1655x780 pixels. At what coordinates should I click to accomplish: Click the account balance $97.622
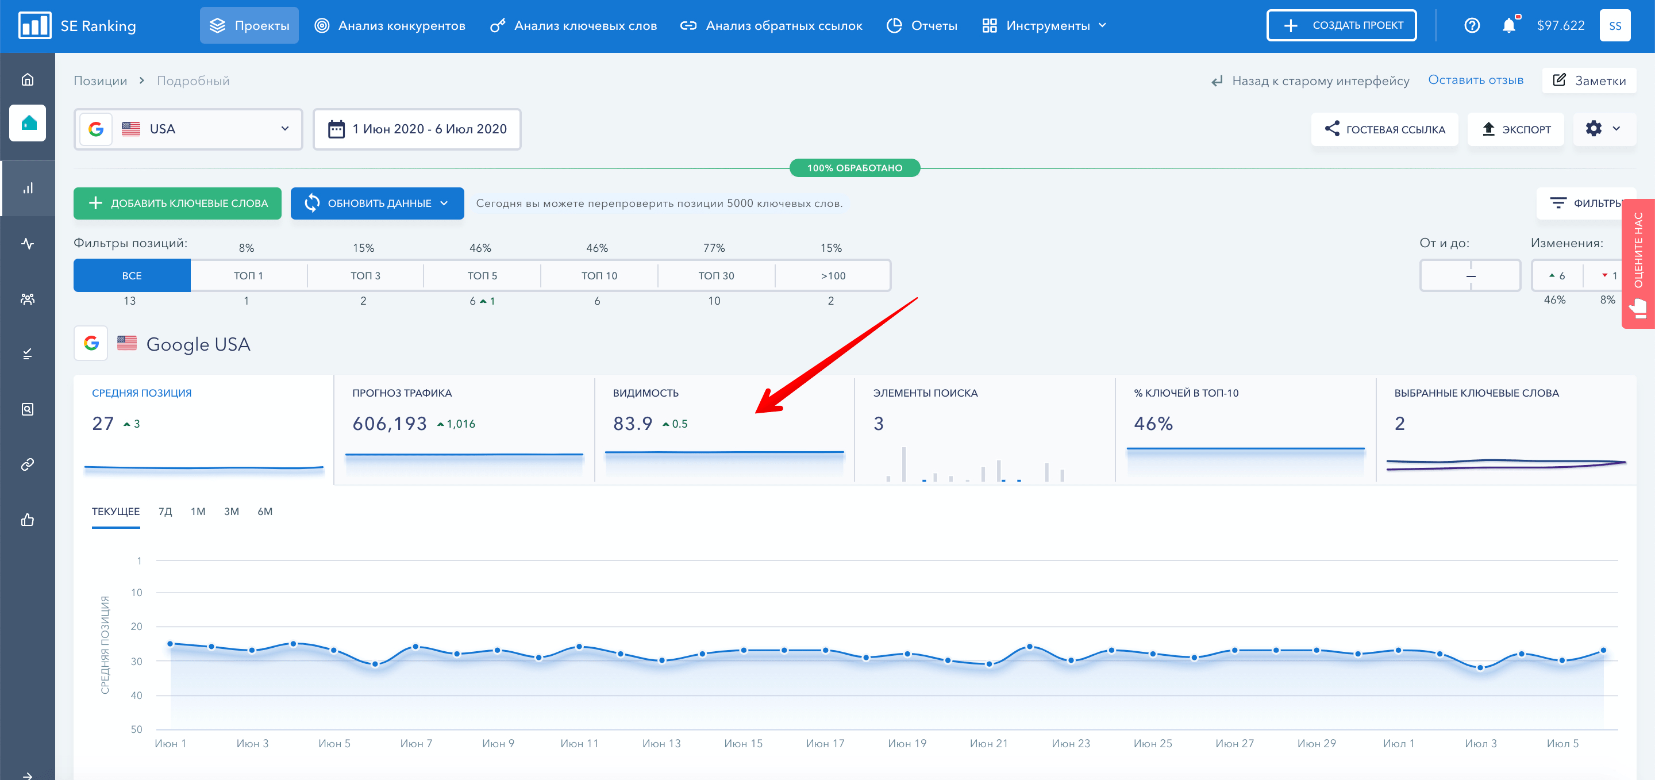tap(1561, 26)
